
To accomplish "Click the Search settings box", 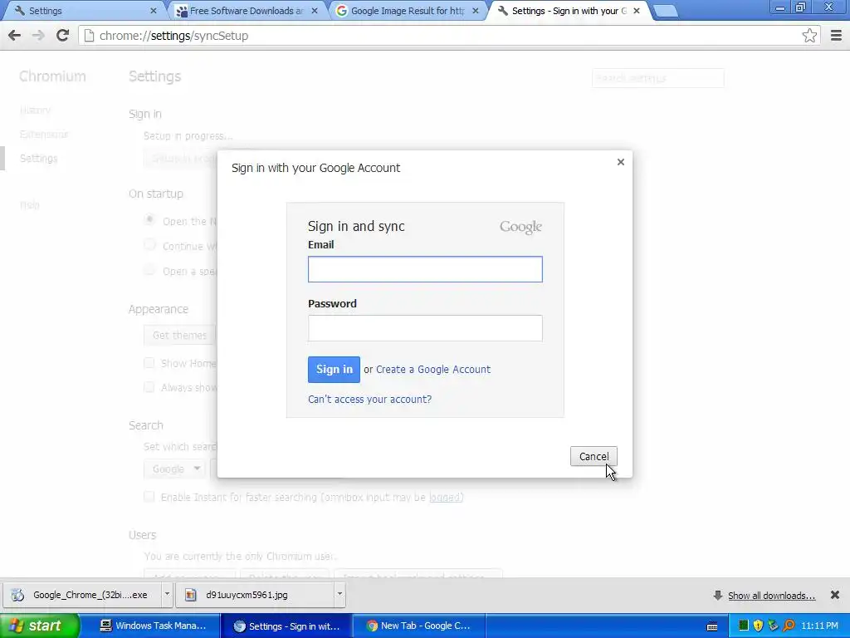I will click(658, 78).
